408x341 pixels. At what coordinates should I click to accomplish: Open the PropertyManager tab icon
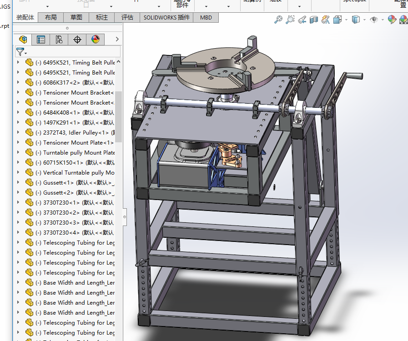point(41,40)
